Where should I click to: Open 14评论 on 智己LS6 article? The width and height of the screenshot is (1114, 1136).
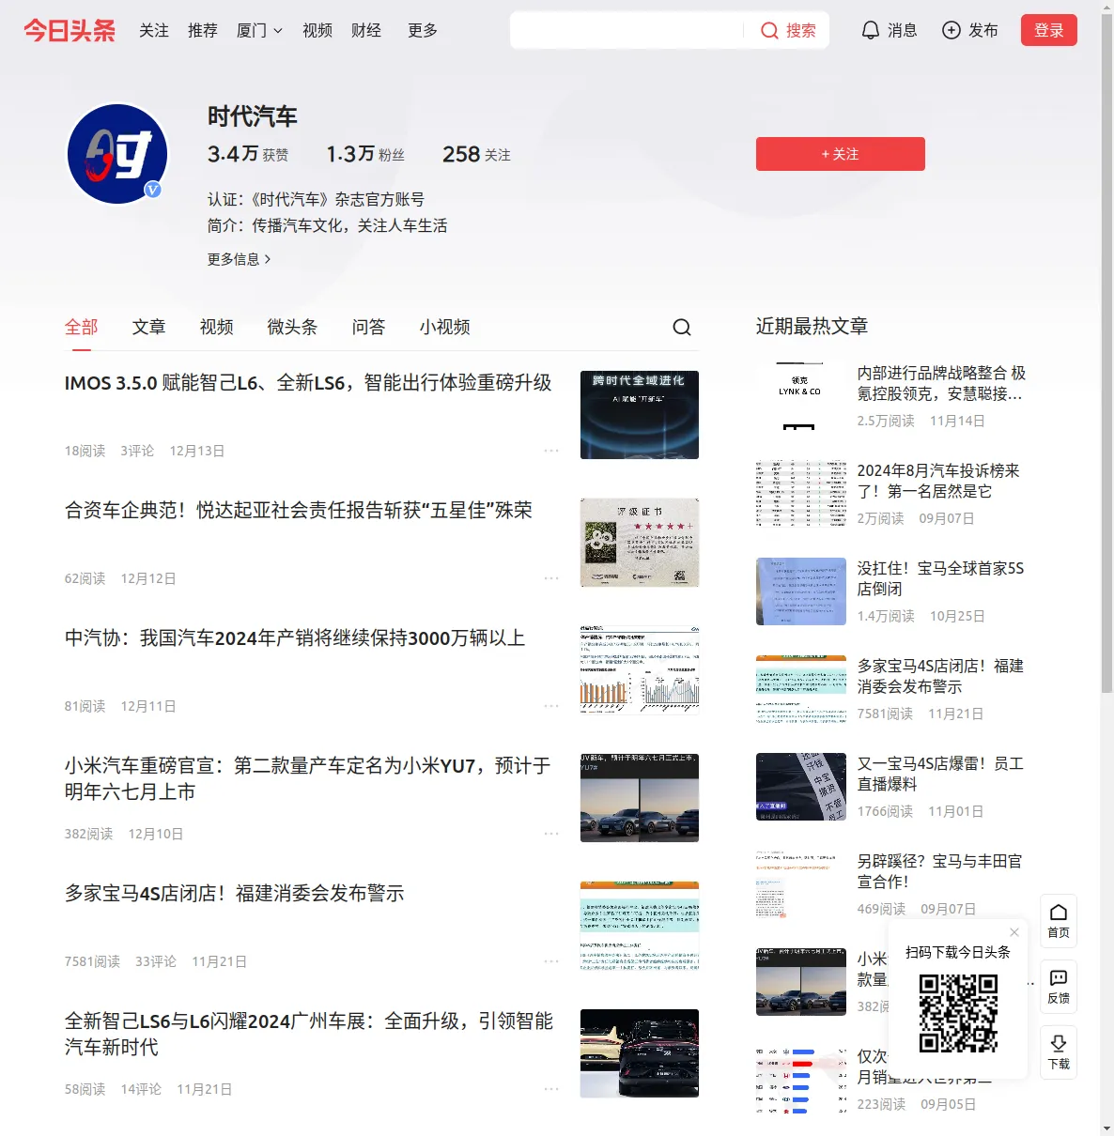(141, 1089)
